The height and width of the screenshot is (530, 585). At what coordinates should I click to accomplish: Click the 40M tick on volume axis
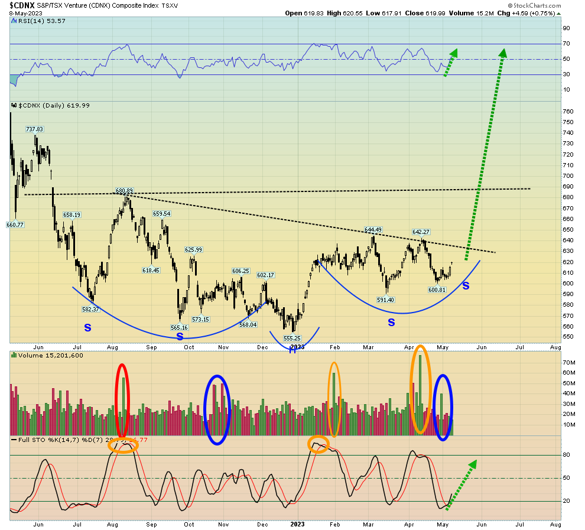569,394
